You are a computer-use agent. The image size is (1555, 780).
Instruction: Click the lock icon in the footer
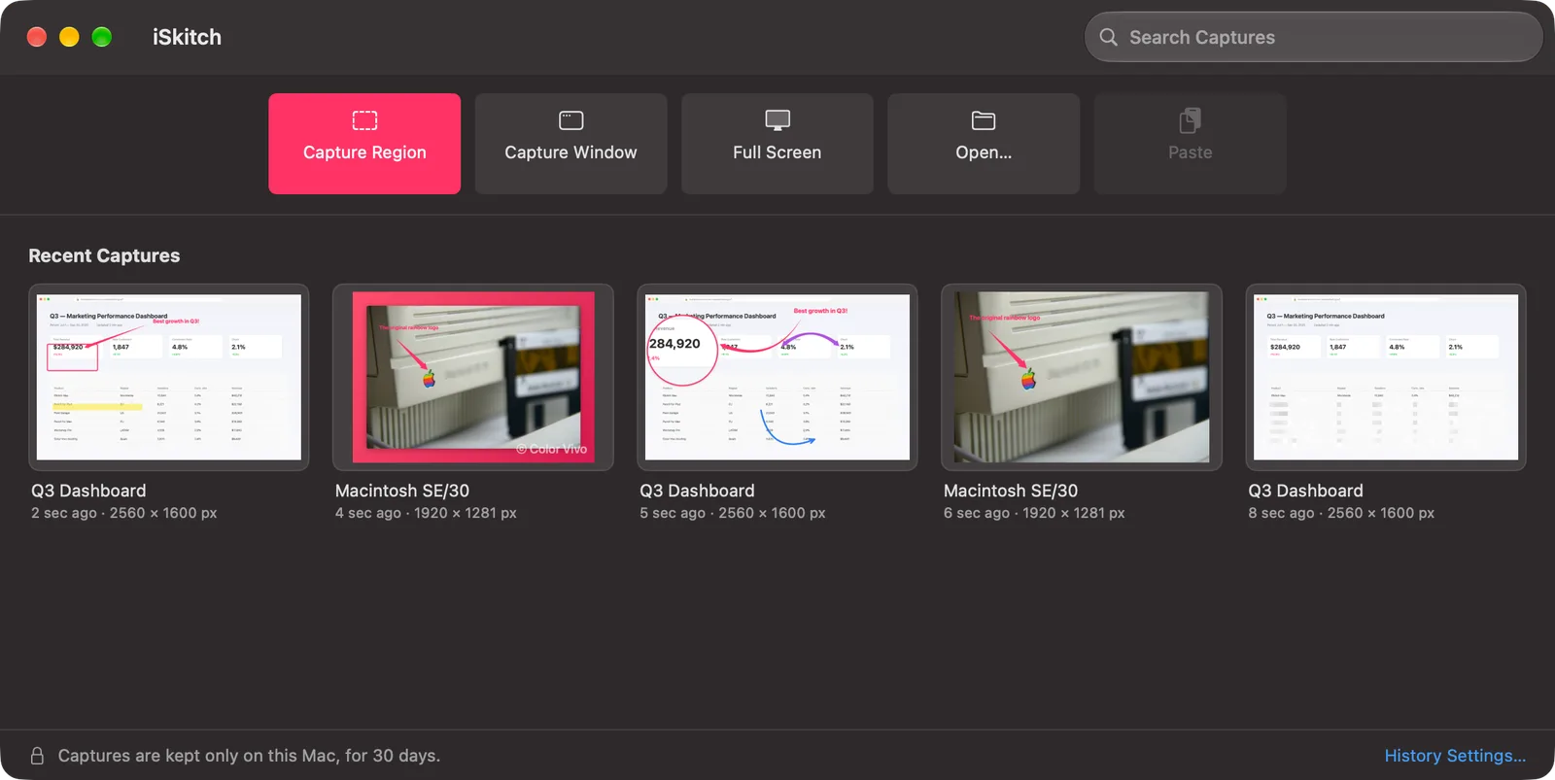(x=37, y=756)
